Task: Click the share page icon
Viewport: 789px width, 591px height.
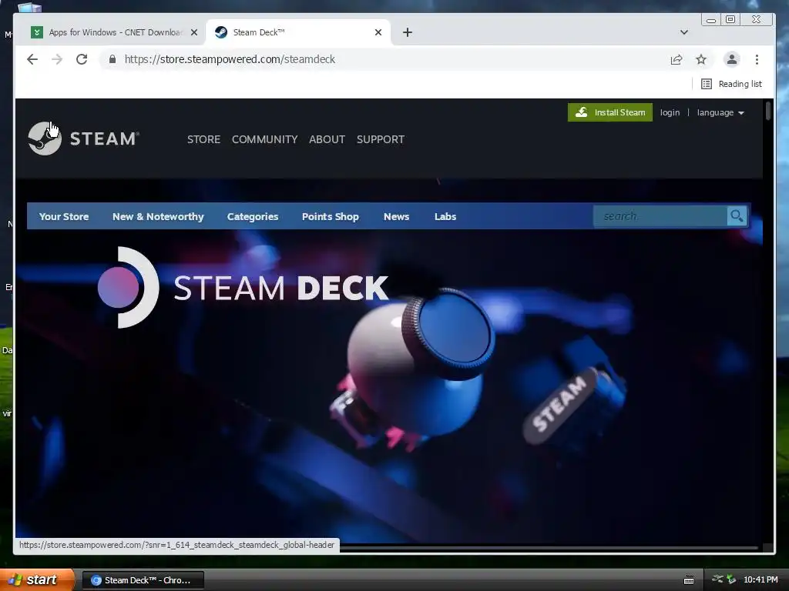Action: [677, 60]
